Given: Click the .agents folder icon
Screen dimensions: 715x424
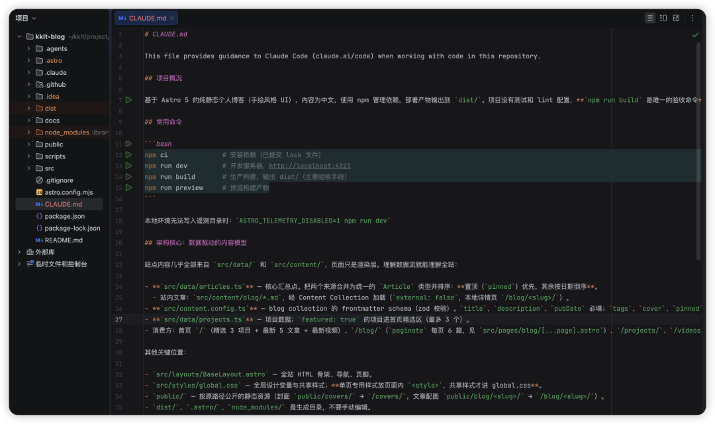Looking at the screenshot, I should coord(39,48).
